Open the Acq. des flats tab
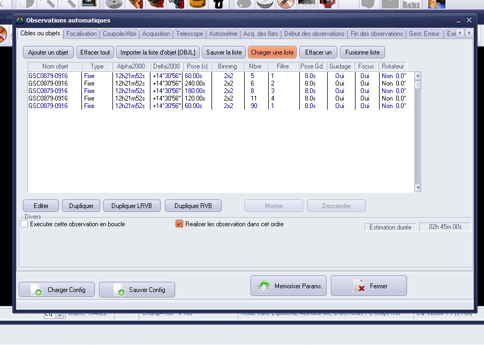 click(x=260, y=34)
